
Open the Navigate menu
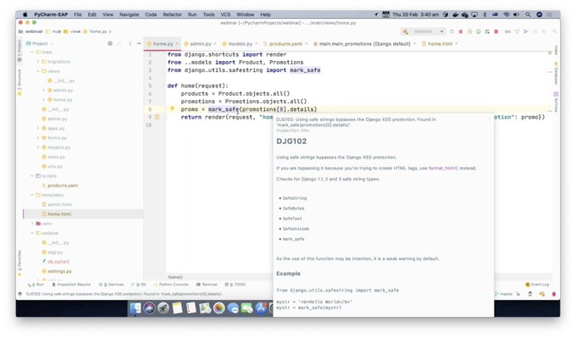pos(129,14)
